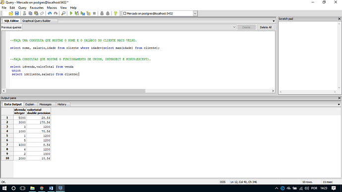
Task: Click the Undo arrow icon
Action: tap(50, 13)
